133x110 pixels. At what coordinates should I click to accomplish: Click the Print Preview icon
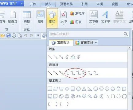coord(20,36)
